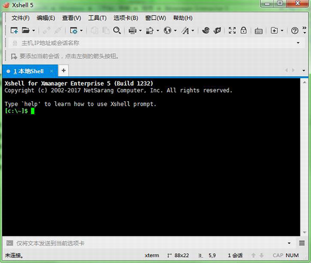Screen dimensions: 311x263
Task: Click the terminal scrollbar down arrow
Action: [x=304, y=232]
